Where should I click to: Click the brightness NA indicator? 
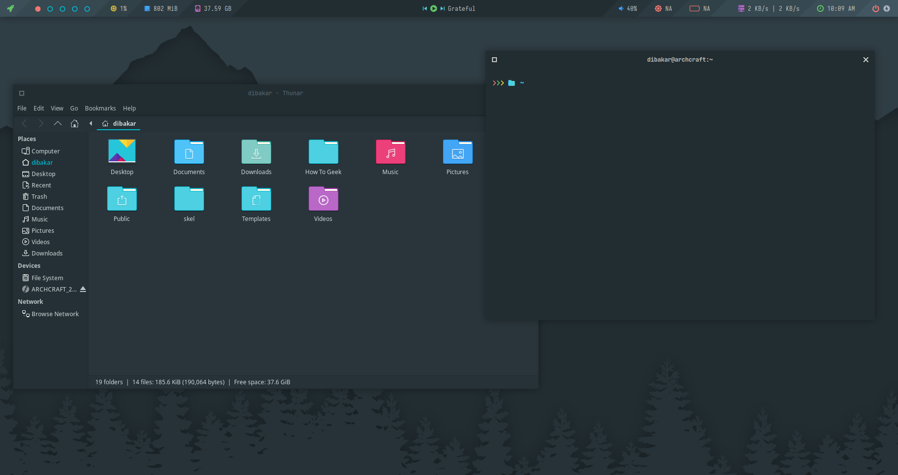pos(663,8)
